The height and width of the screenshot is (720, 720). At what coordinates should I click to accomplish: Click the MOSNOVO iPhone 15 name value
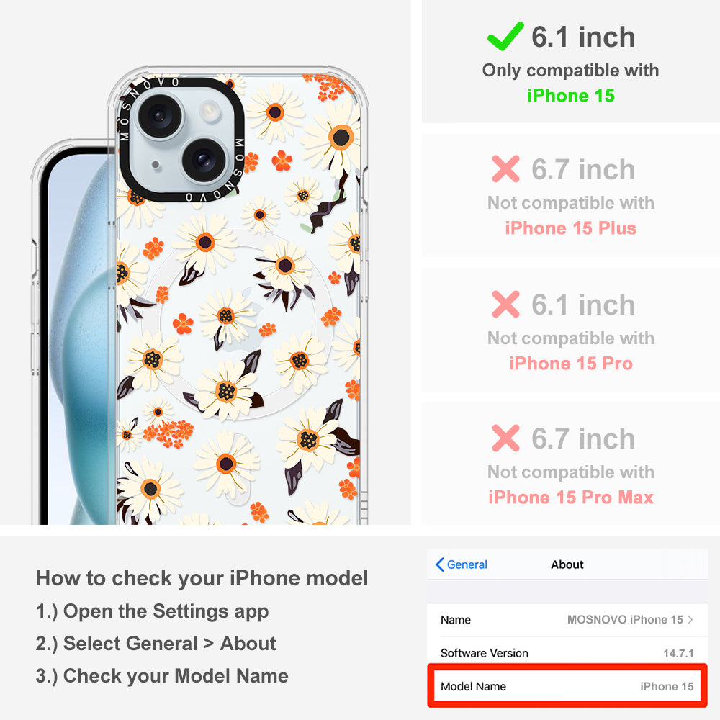click(625, 619)
